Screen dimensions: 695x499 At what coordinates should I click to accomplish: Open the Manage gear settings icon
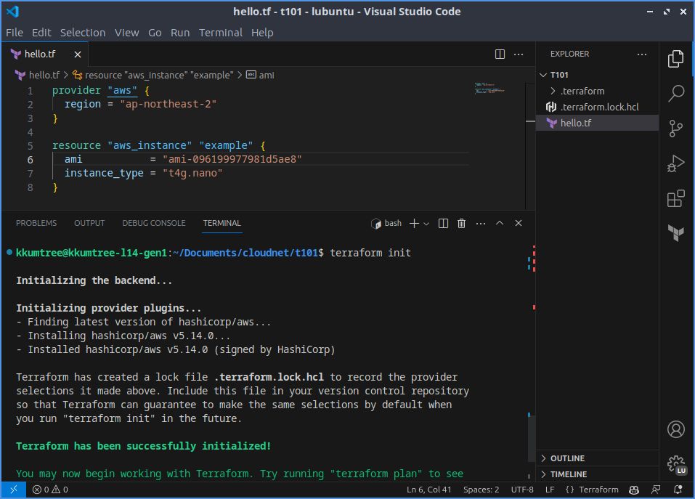(x=675, y=464)
